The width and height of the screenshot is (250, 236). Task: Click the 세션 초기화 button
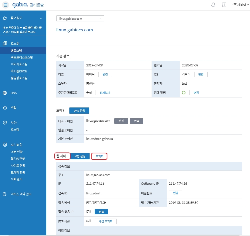pyautogui.click(x=106, y=221)
